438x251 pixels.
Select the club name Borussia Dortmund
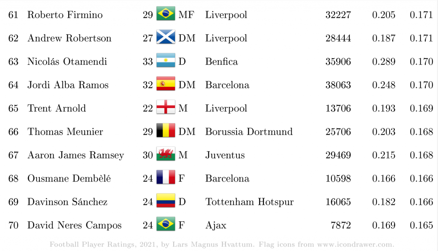[x=249, y=131]
